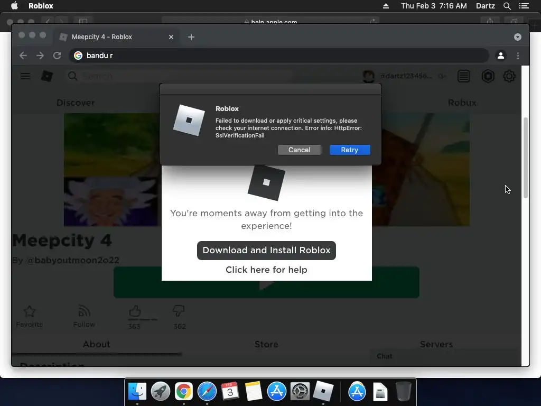Open Notes from the dock
Image resolution: width=541 pixels, height=406 pixels.
(x=253, y=391)
